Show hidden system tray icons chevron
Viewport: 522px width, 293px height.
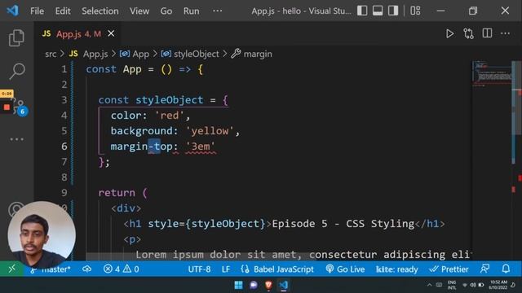[430, 285]
